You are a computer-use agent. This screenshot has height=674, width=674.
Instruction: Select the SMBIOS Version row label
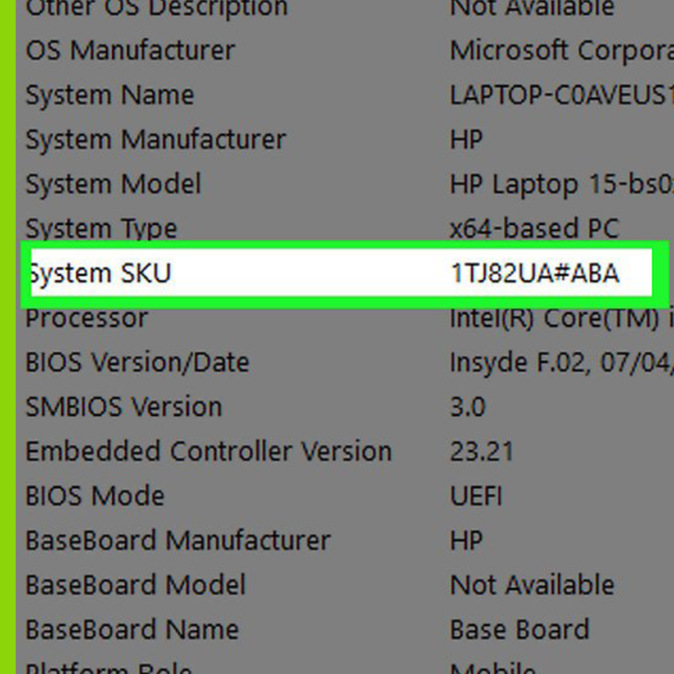click(x=124, y=407)
